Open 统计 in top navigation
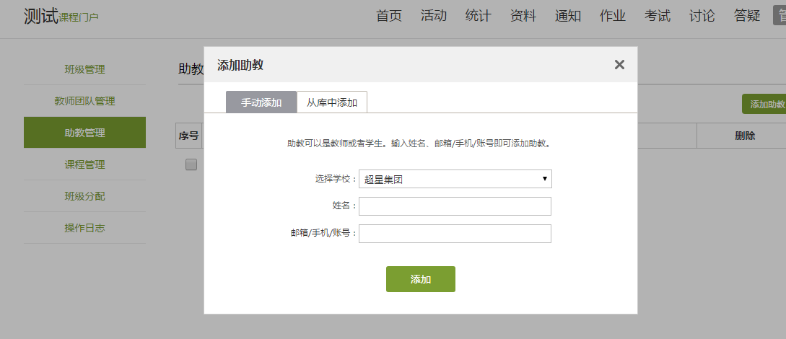 click(479, 16)
